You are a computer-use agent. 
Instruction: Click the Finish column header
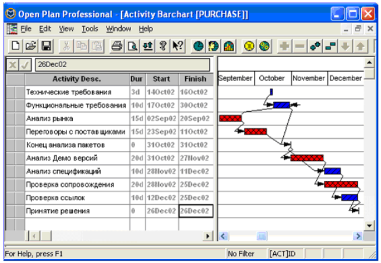(x=196, y=79)
